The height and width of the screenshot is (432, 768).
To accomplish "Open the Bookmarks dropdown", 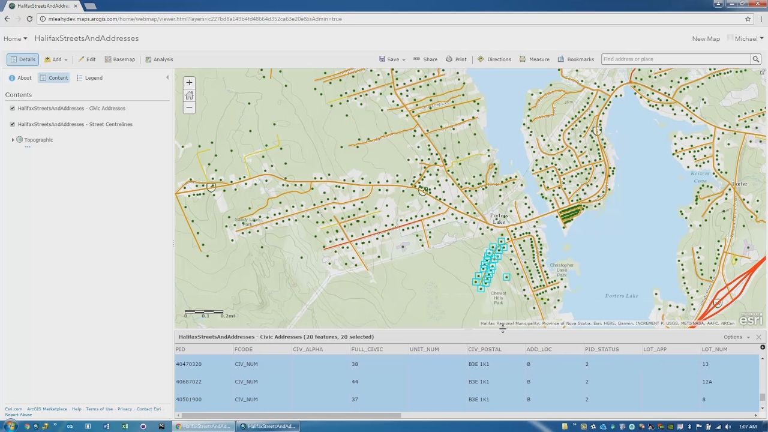I will pos(575,59).
